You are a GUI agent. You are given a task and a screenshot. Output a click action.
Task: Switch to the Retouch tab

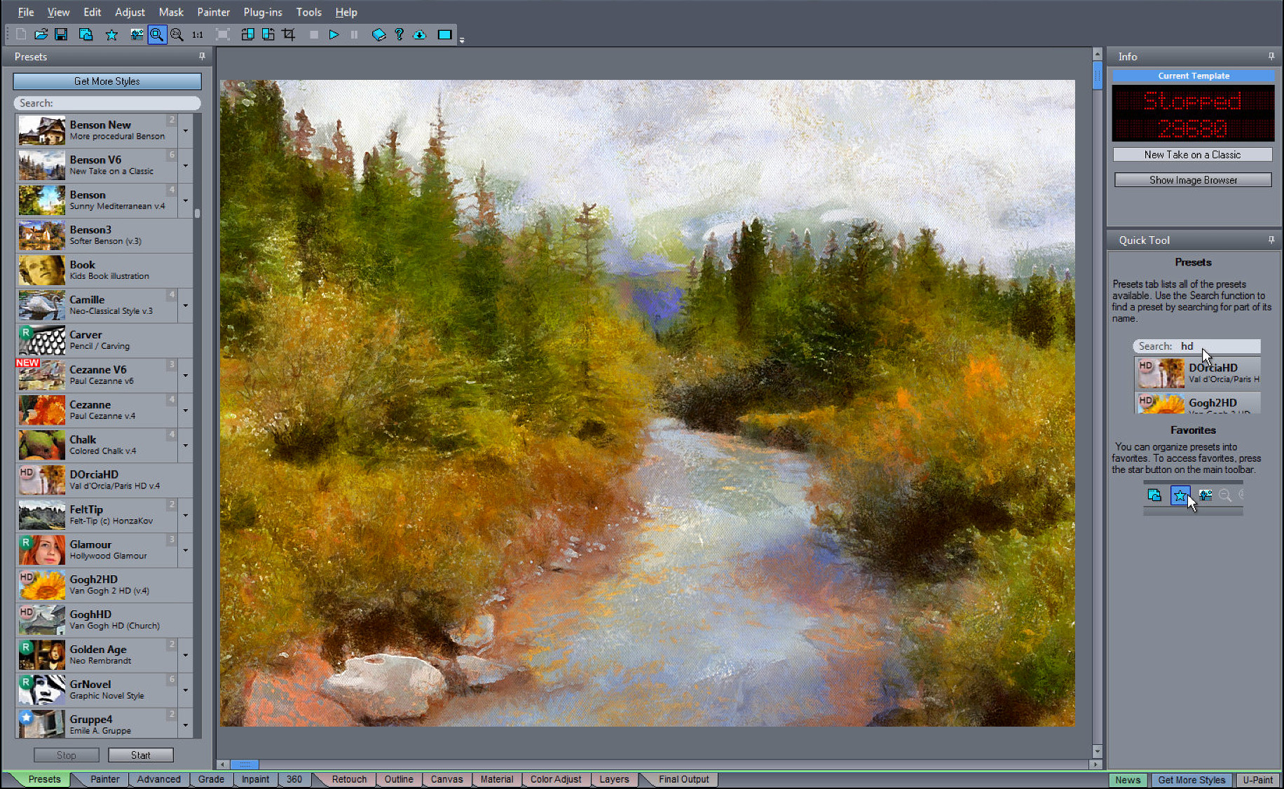(x=349, y=779)
